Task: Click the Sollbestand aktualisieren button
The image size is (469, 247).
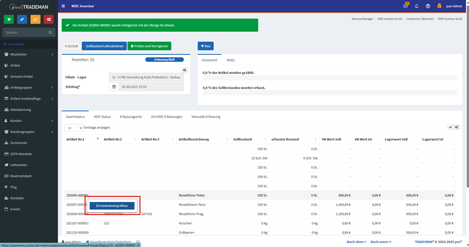Action: 104,46
